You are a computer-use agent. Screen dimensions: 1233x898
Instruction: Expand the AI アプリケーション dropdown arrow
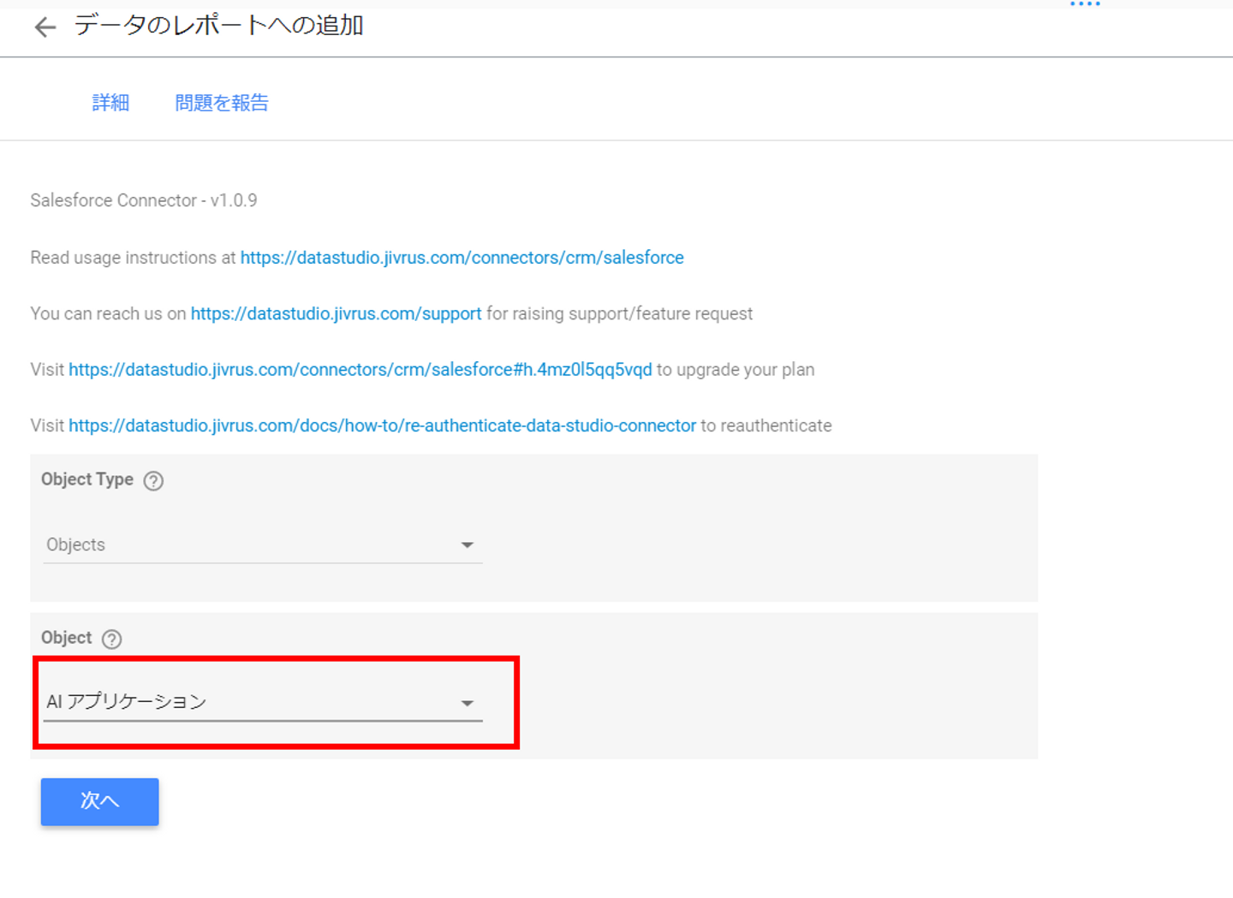click(x=467, y=703)
